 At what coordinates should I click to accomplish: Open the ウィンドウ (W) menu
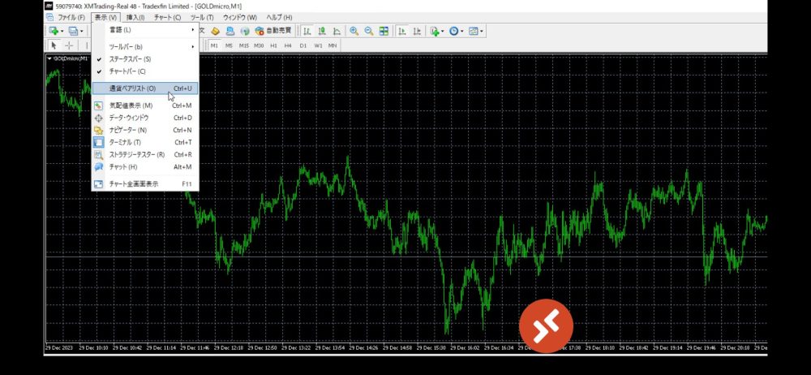(239, 18)
